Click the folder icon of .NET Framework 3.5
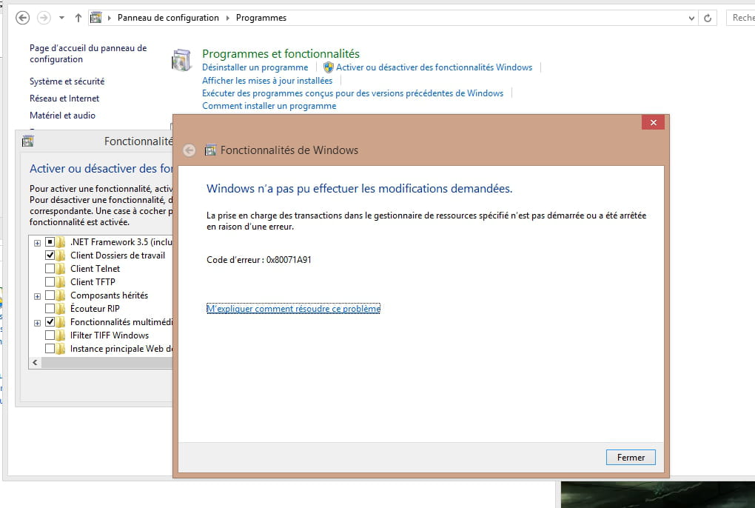 [61, 242]
